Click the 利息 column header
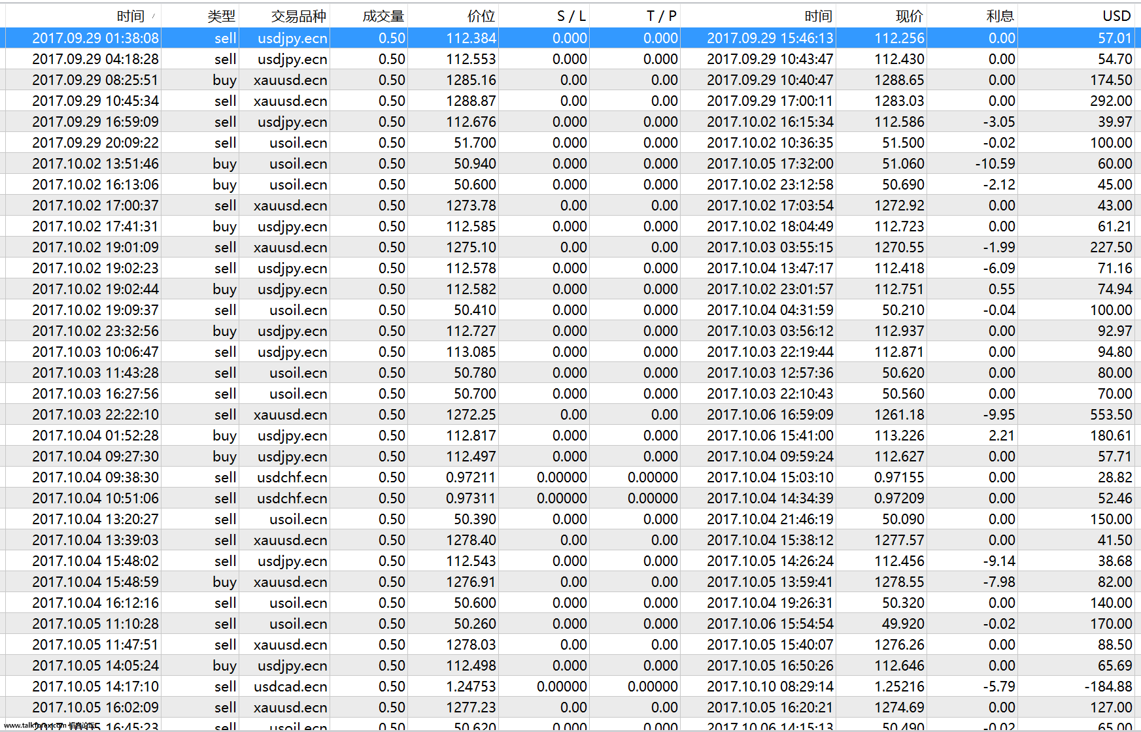 (1000, 16)
